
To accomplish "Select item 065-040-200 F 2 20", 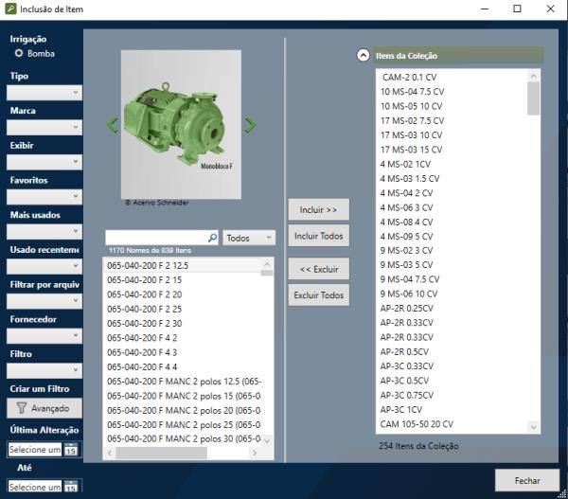I will coord(145,294).
